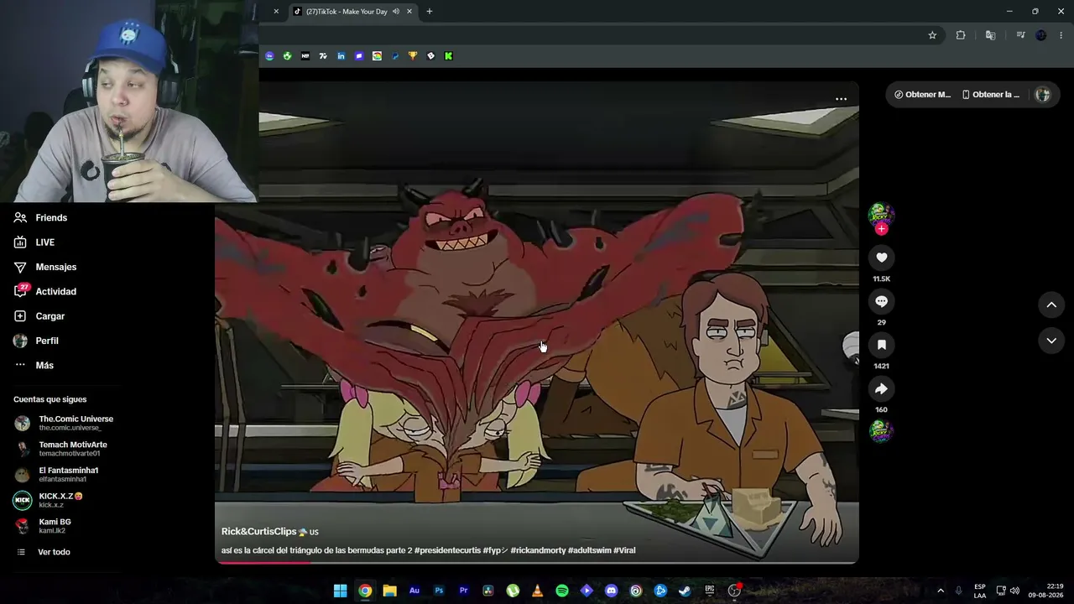Open Spotify from the taskbar

coord(562,591)
